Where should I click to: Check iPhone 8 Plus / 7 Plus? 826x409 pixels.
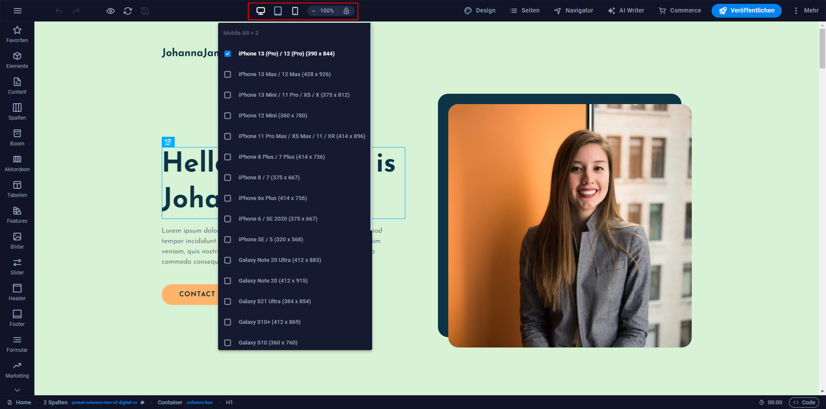point(228,157)
